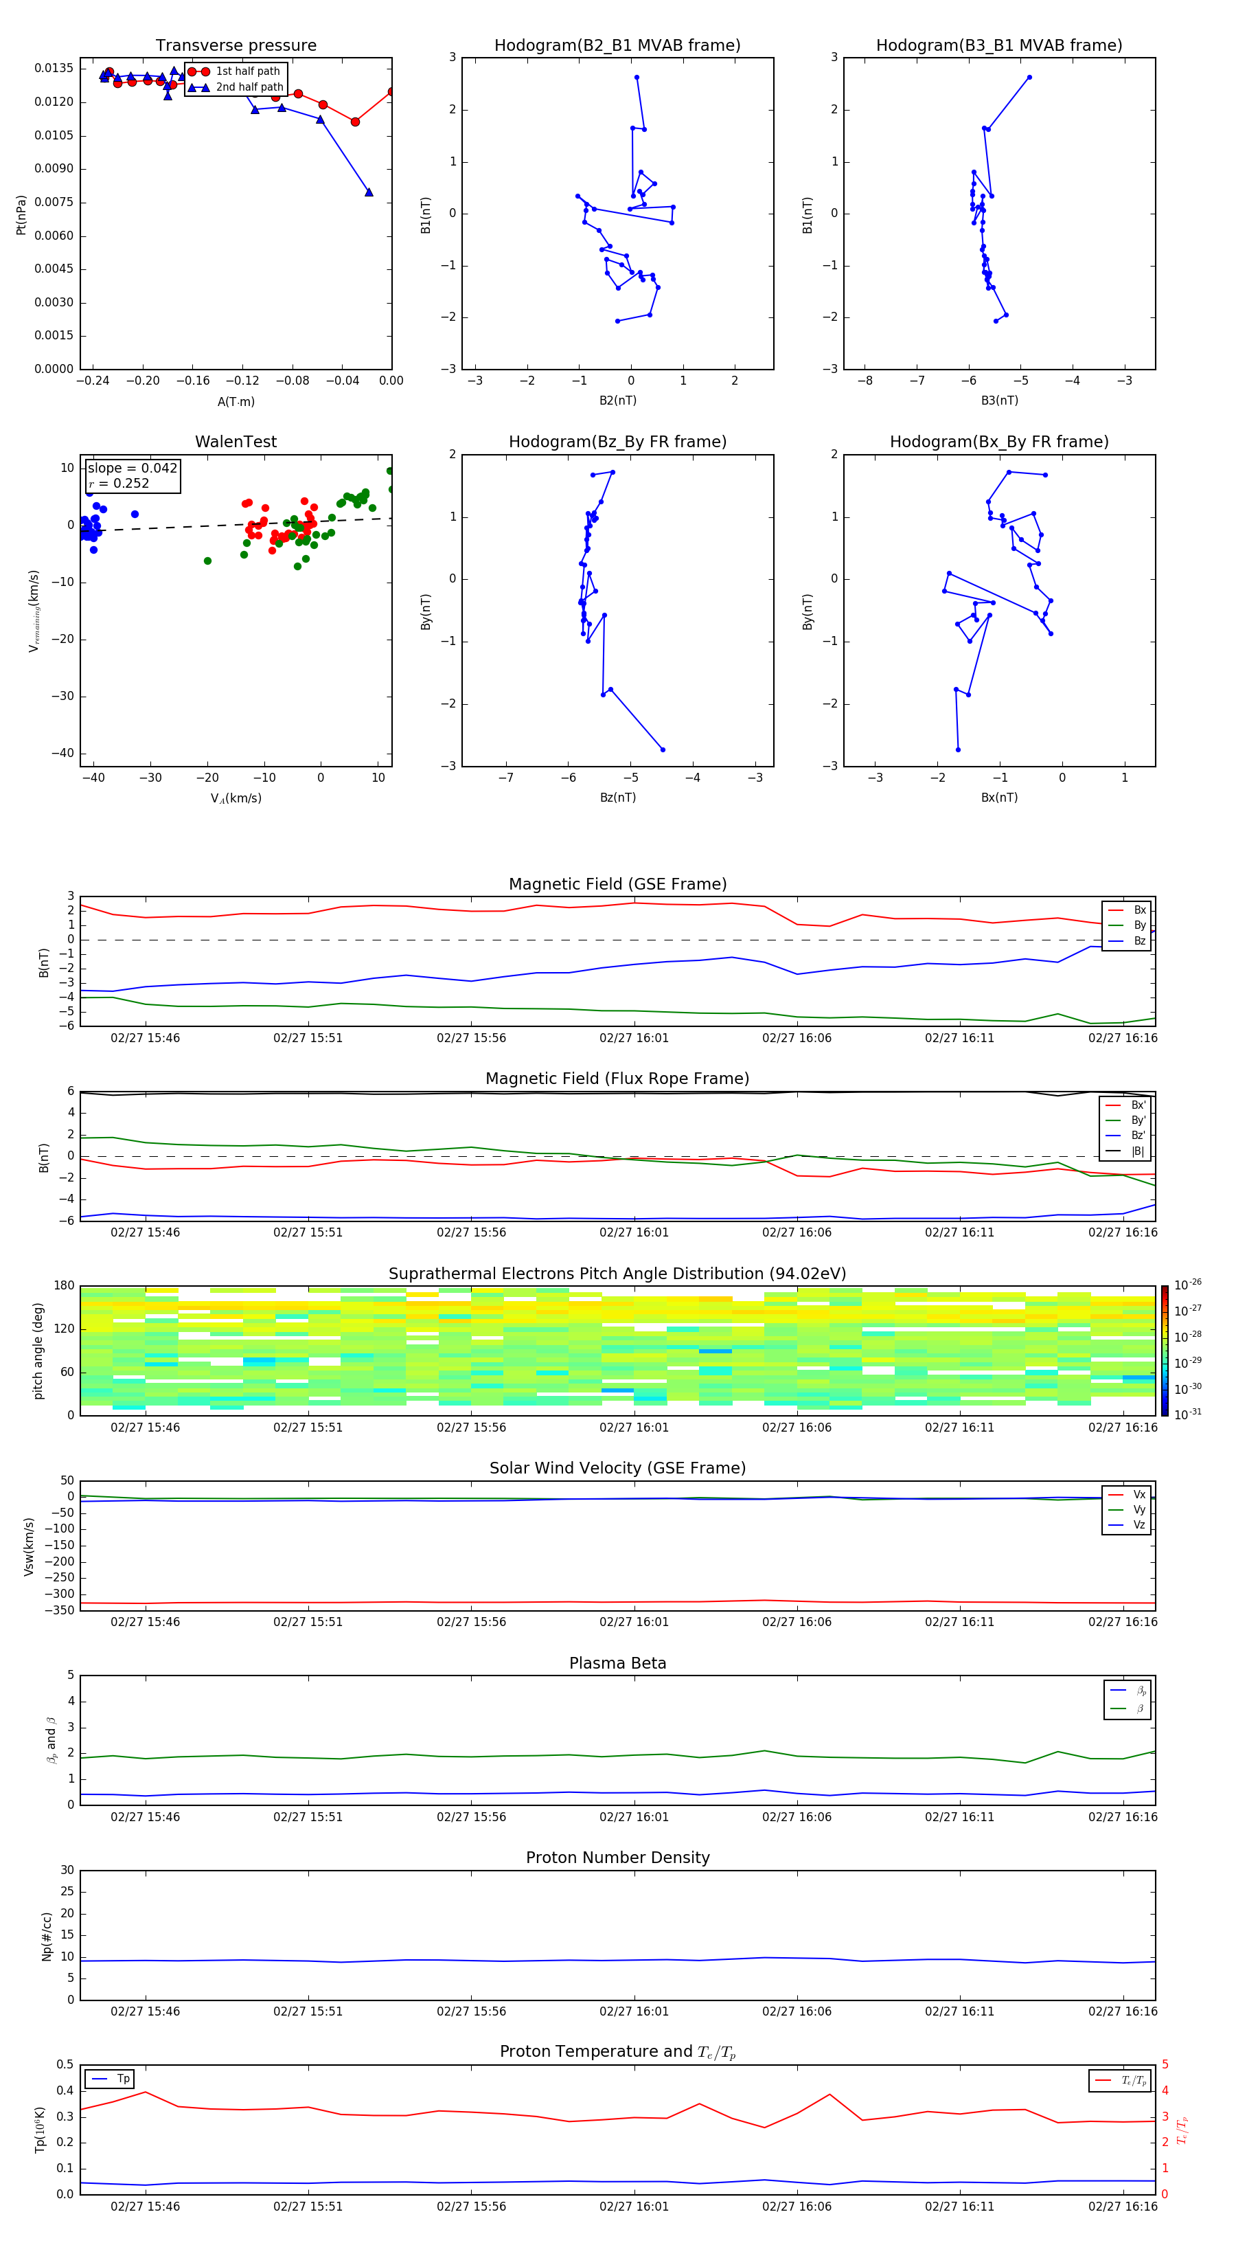Click the "Plasma Beta" panel title
The width and height of the screenshot is (1236, 2267).
(x=617, y=1663)
